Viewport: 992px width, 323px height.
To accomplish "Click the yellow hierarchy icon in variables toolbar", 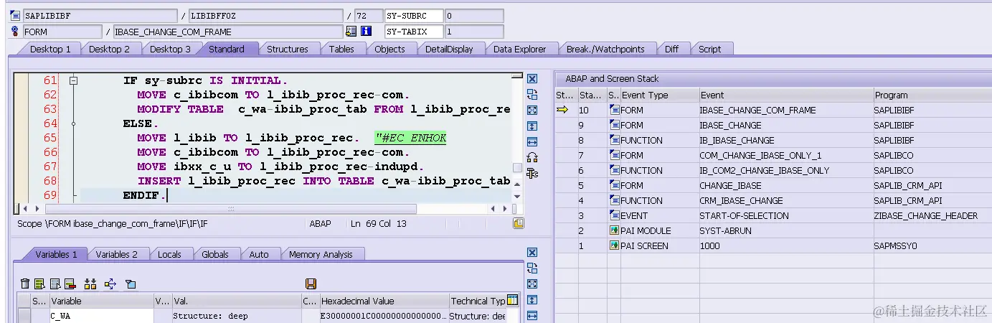I will click(x=90, y=284).
